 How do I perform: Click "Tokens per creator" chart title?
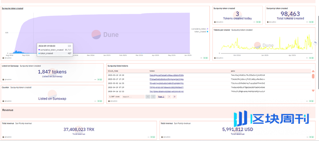click(222, 30)
